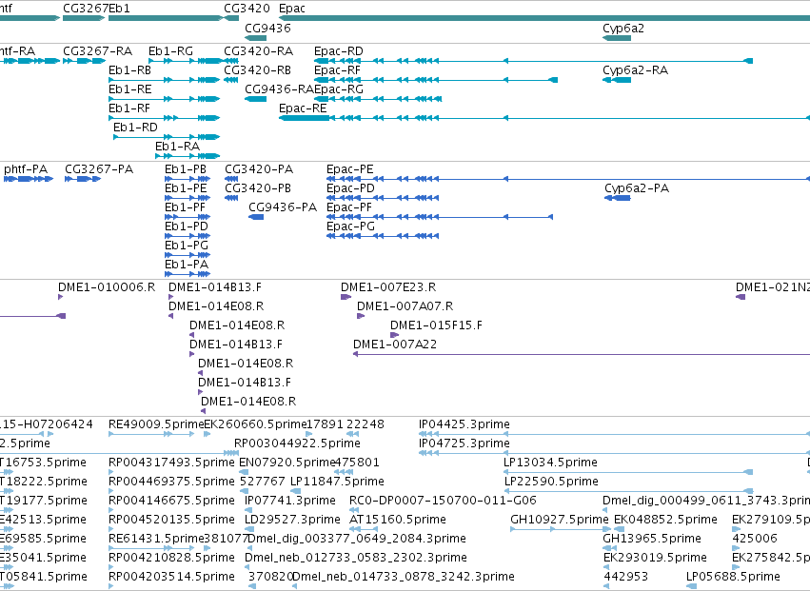Click the phtf-PA protein label
The width and height of the screenshot is (810, 591).
[x=26, y=169]
